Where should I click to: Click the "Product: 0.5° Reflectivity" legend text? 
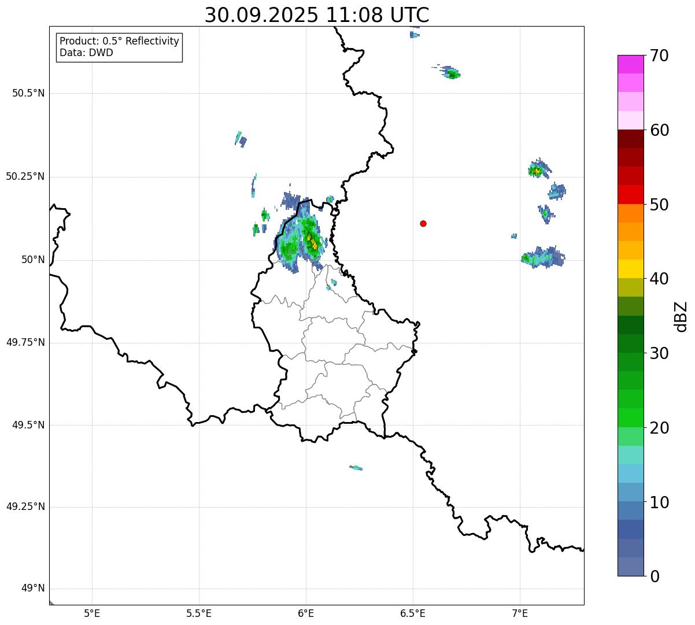(119, 41)
